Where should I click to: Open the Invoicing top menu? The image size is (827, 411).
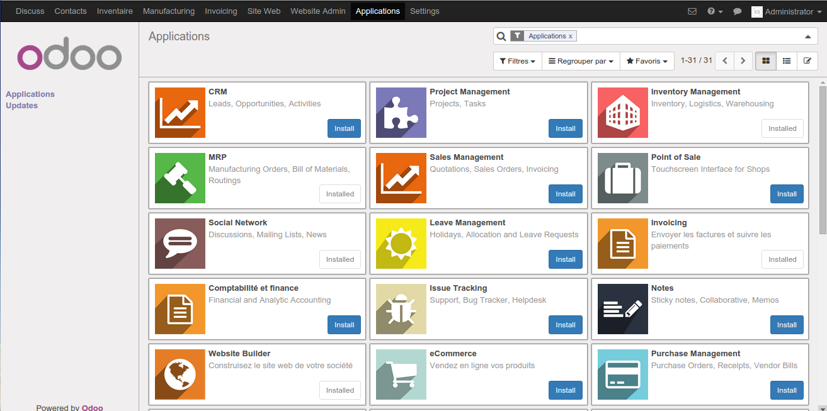point(221,11)
